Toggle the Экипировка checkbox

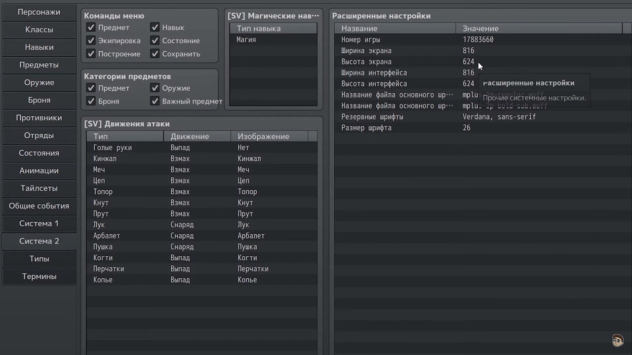pyautogui.click(x=91, y=41)
